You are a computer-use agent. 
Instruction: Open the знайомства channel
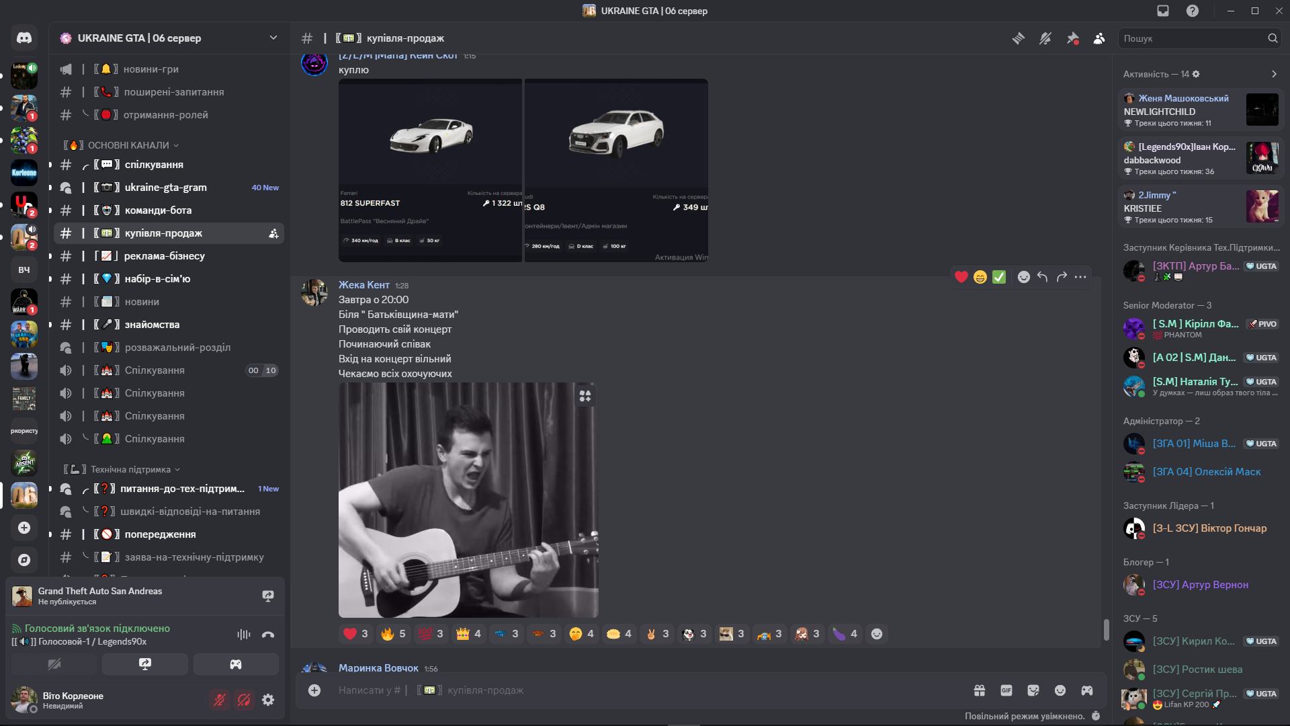coord(169,325)
